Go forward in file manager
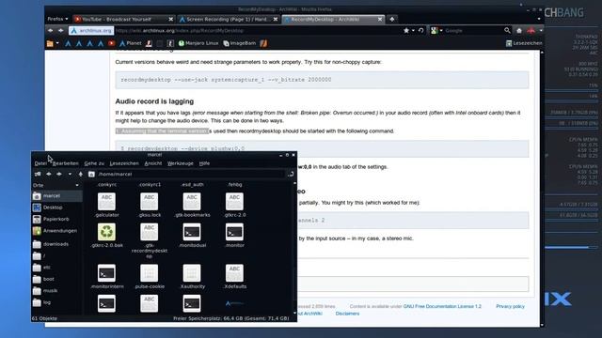This screenshot has height=338, width=602. click(x=59, y=174)
